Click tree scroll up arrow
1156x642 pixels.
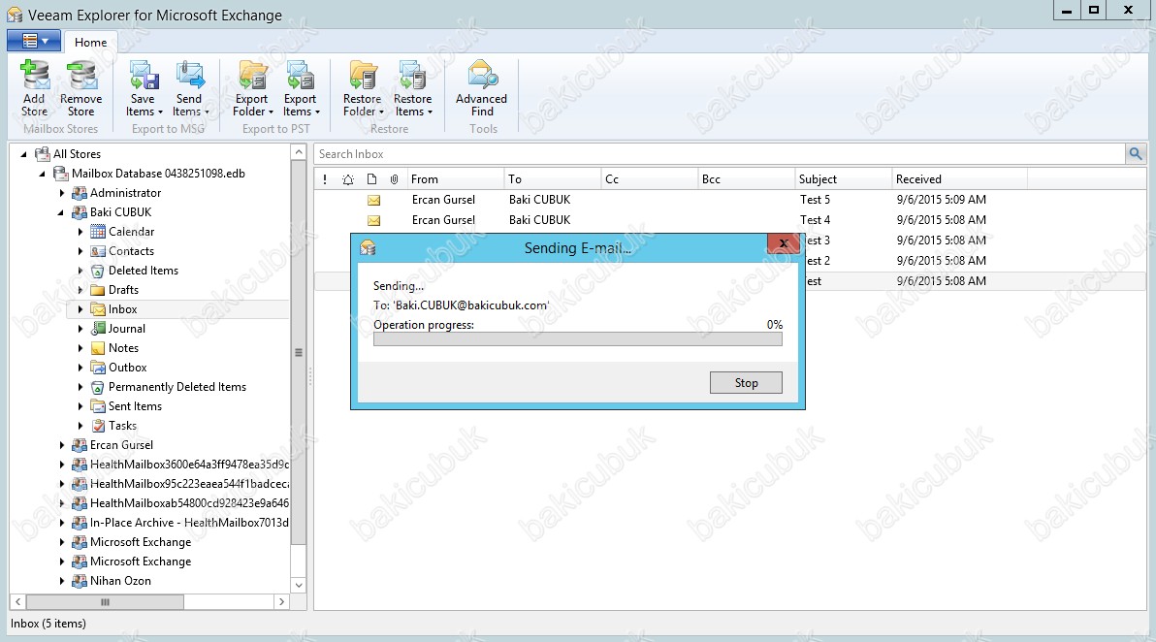pyautogui.click(x=299, y=152)
